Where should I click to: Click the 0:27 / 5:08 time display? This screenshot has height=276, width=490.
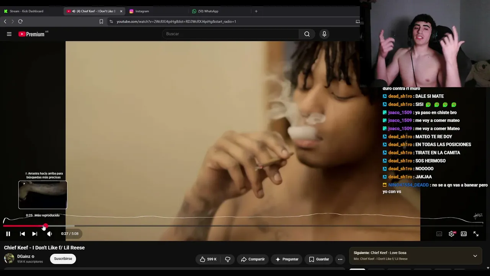70,234
